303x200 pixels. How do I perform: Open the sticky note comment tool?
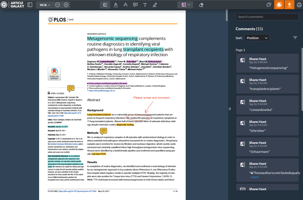[x=135, y=4]
